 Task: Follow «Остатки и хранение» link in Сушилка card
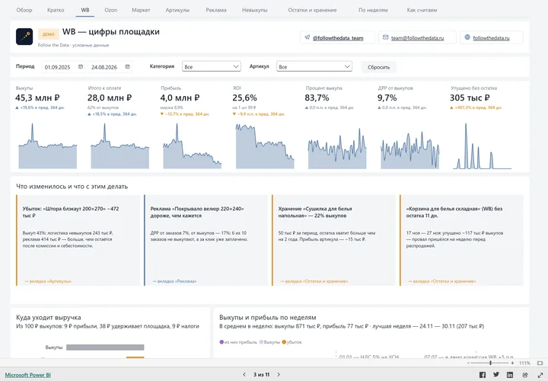tap(314, 281)
